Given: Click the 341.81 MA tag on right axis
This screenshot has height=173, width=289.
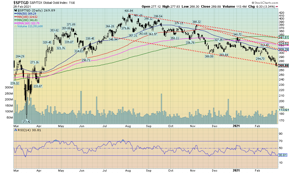Looking at the screenshot, I should pyautogui.click(x=283, y=37).
